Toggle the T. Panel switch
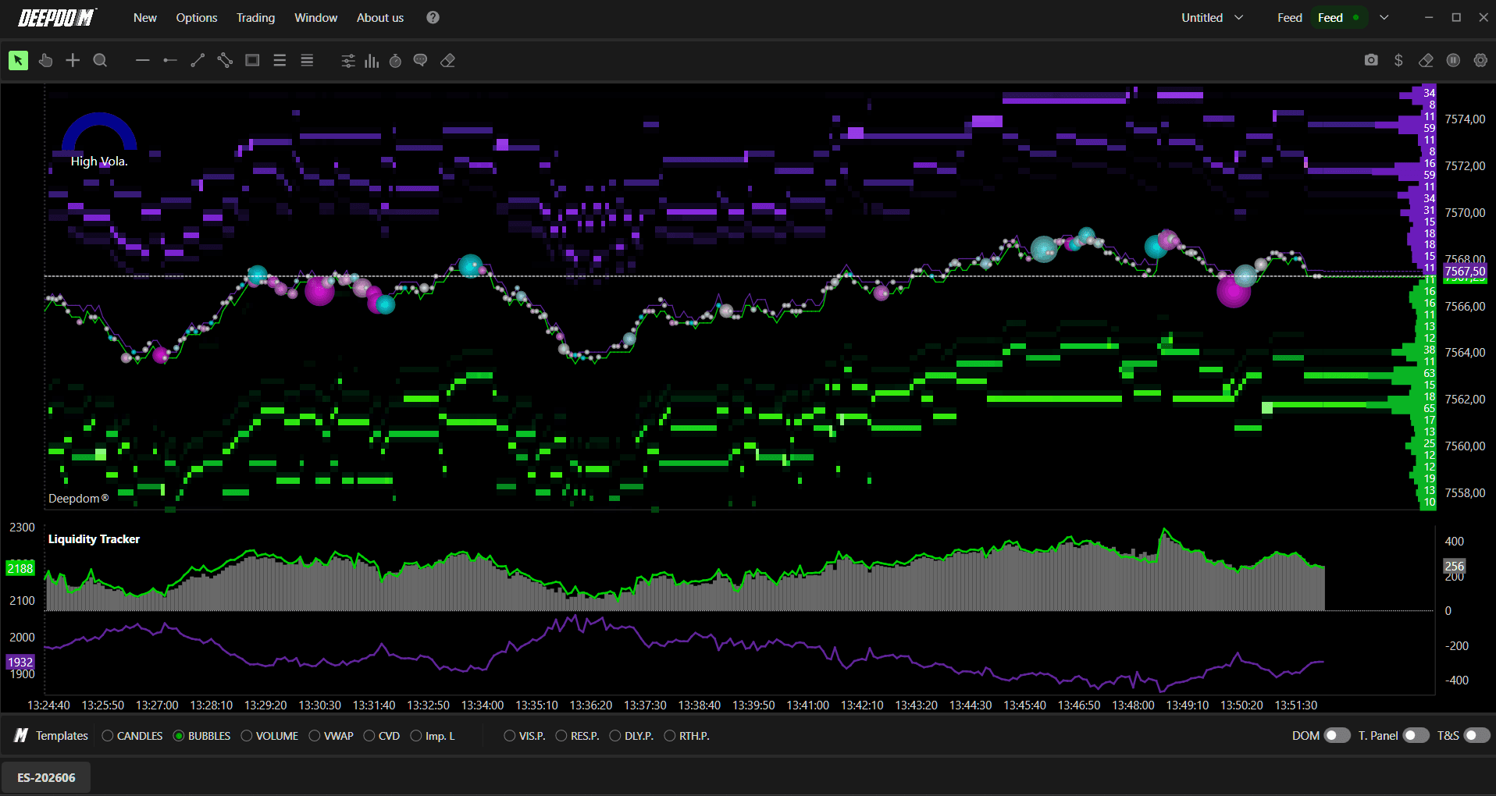Image resolution: width=1496 pixels, height=796 pixels. [x=1416, y=735]
